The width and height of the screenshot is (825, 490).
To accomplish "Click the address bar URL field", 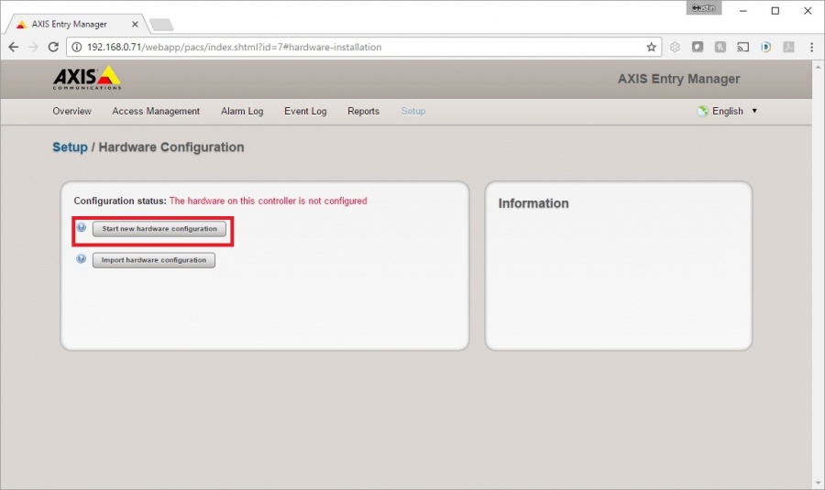I will (363, 47).
